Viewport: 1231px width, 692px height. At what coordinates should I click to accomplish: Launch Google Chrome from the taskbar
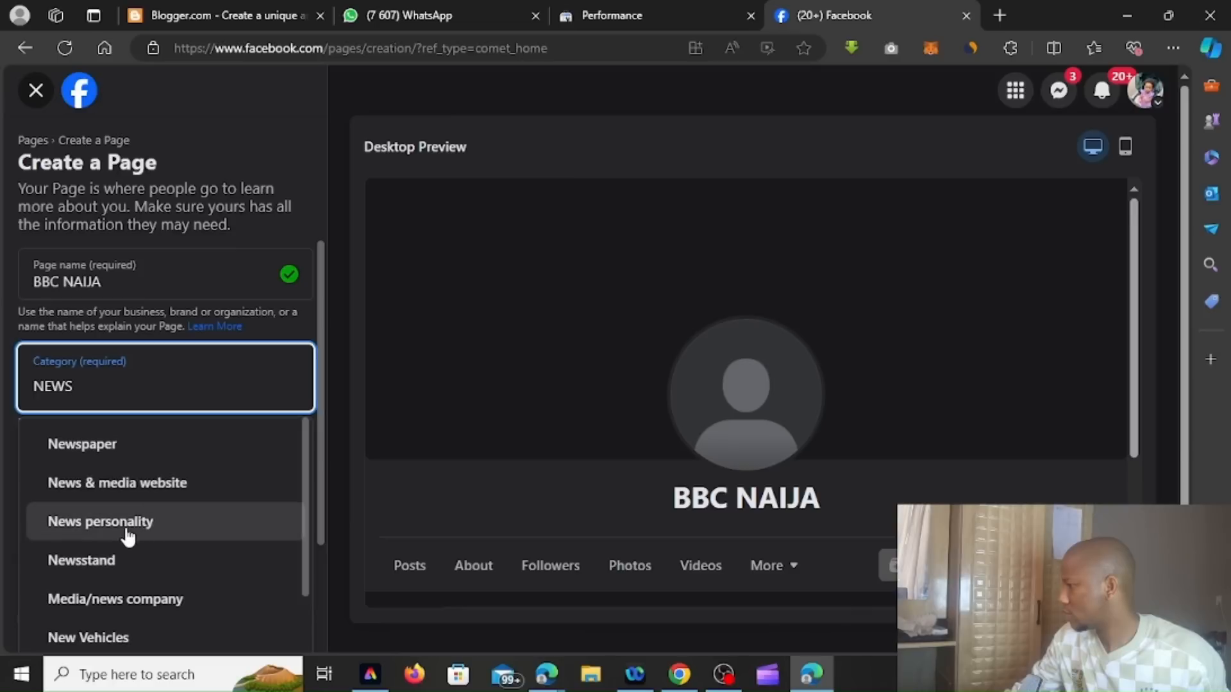pos(680,674)
